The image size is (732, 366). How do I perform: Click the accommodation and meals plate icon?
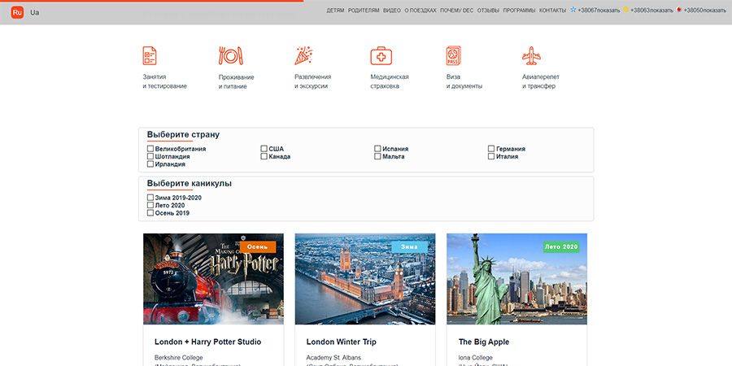[230, 55]
